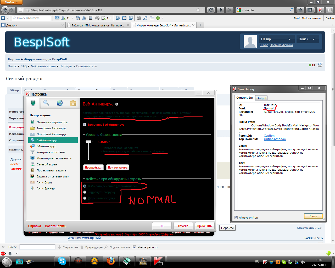Click the Отмена button in settings
The image size is (335, 268).
click(x=183, y=226)
